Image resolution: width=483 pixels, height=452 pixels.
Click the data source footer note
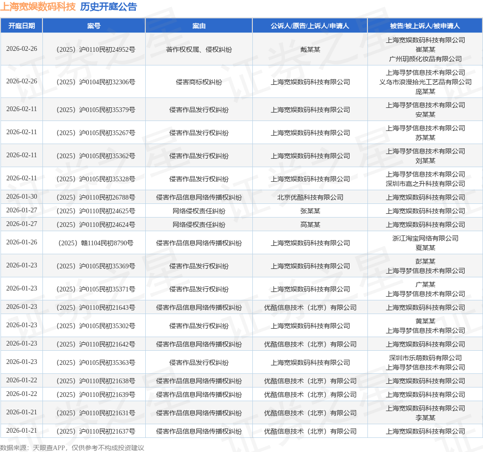72,447
